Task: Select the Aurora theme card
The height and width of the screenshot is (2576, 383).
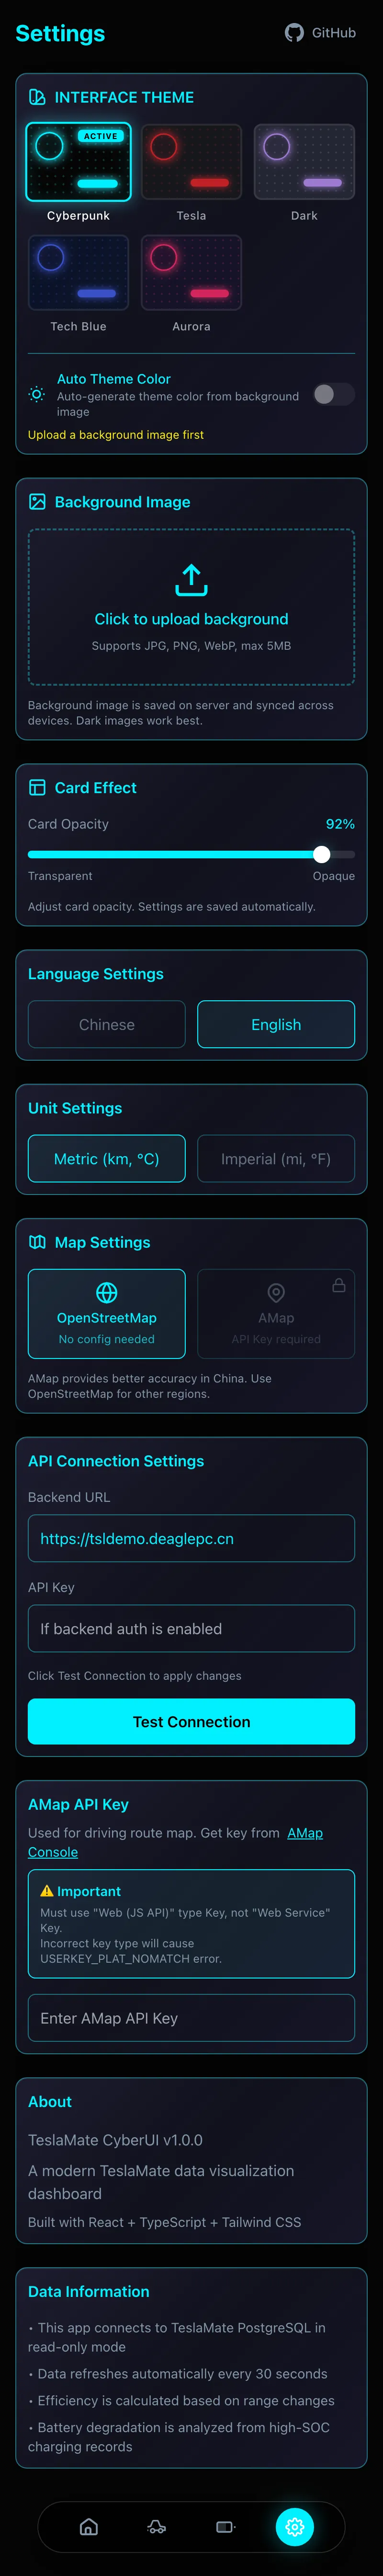Action: pos(191,273)
